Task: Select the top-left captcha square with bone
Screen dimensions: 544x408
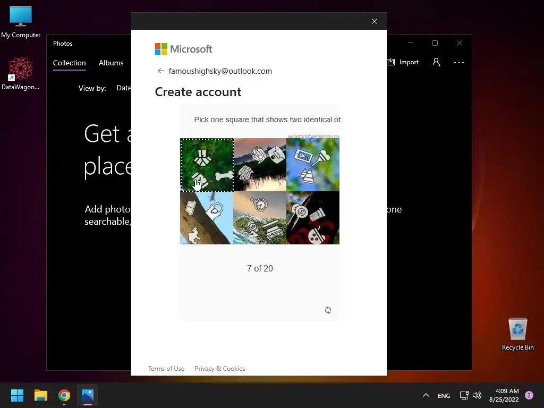Action: pyautogui.click(x=207, y=165)
